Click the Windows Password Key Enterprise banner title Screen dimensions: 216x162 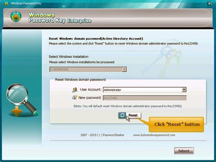coord(60,18)
